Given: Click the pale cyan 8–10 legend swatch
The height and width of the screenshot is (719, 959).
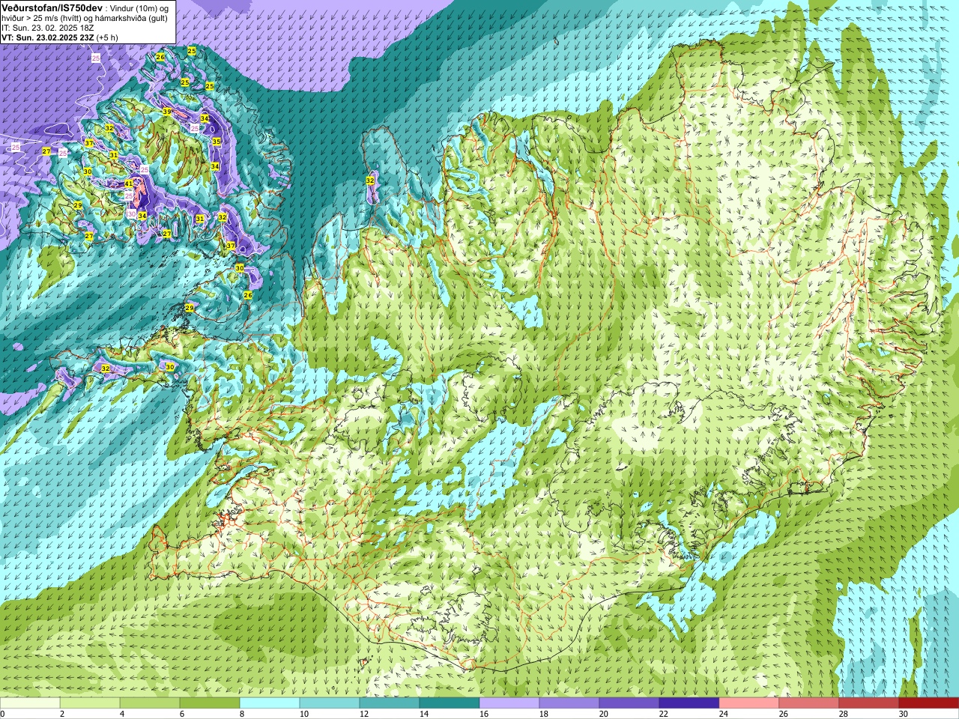Looking at the screenshot, I should point(270,703).
